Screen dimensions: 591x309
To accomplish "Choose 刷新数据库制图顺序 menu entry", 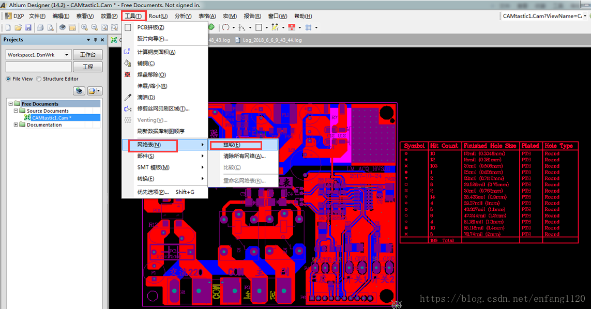I will [165, 131].
